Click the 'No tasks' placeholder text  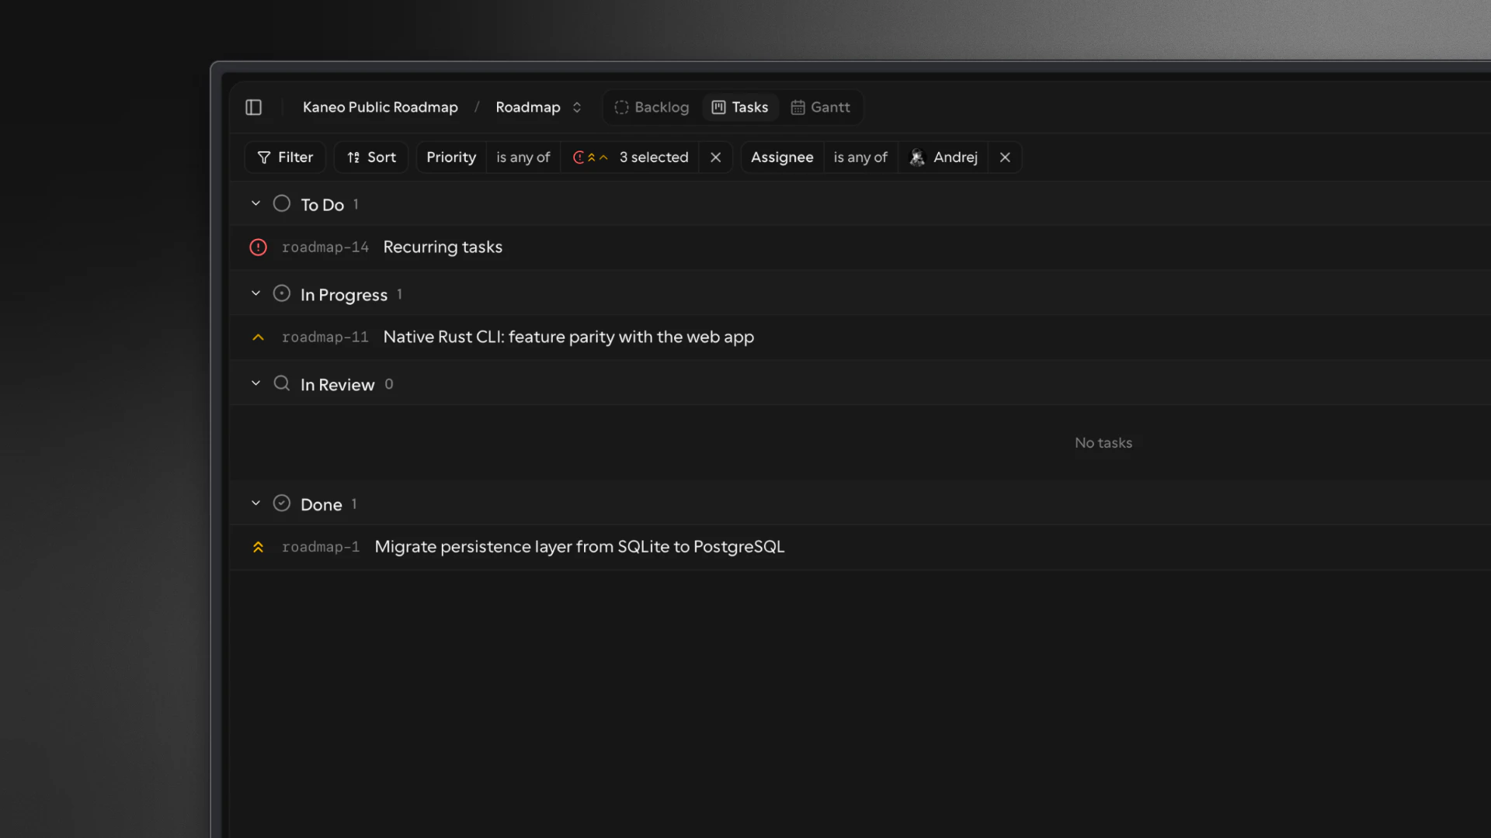[1103, 443]
